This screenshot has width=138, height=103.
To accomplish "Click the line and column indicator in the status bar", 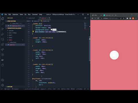I will pyautogui.click(x=32, y=89).
